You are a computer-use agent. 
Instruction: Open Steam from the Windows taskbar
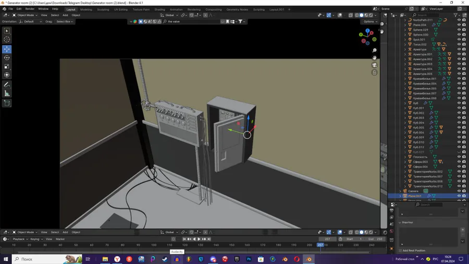coord(165,259)
